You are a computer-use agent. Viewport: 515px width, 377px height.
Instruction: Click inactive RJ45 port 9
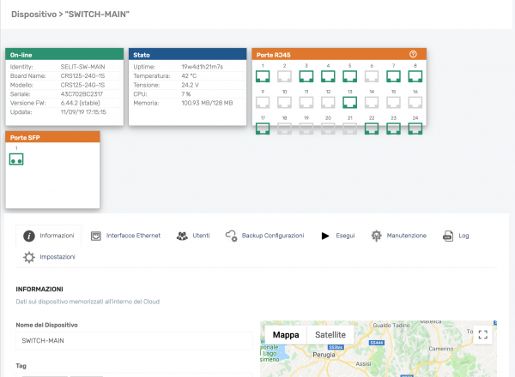[263, 102]
